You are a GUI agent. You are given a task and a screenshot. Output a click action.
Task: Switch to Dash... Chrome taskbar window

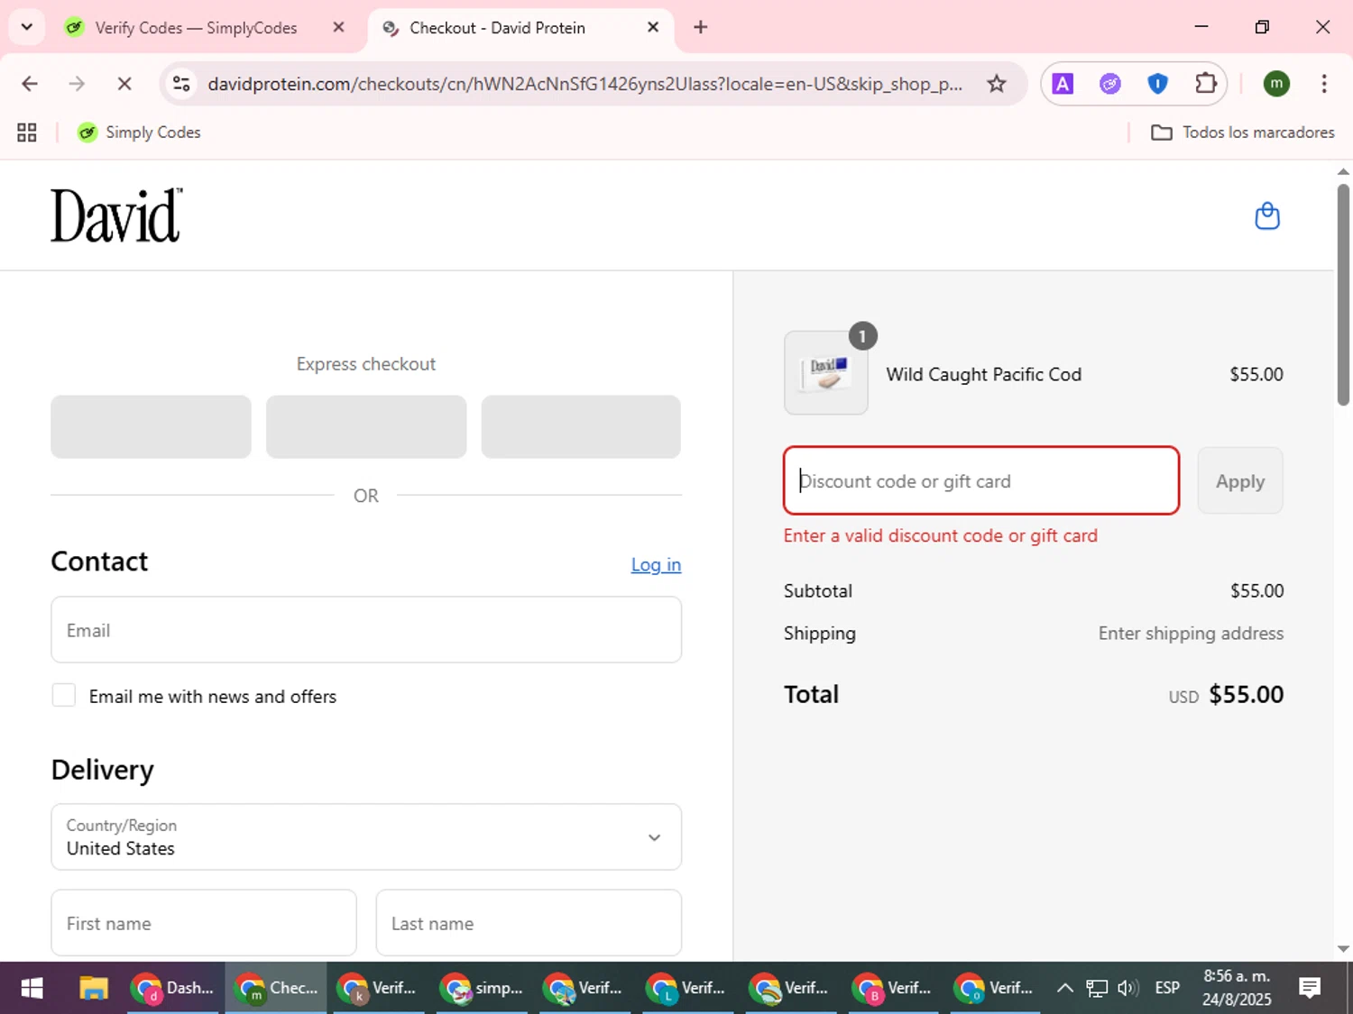point(172,989)
